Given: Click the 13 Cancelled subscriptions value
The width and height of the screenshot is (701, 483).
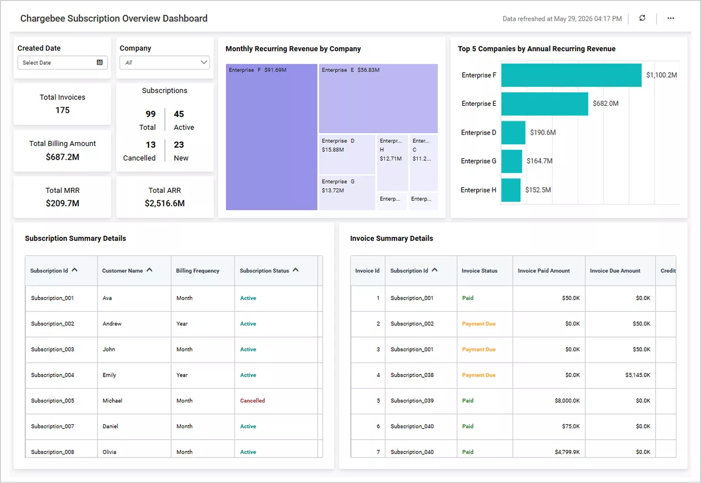Looking at the screenshot, I should click(x=151, y=145).
